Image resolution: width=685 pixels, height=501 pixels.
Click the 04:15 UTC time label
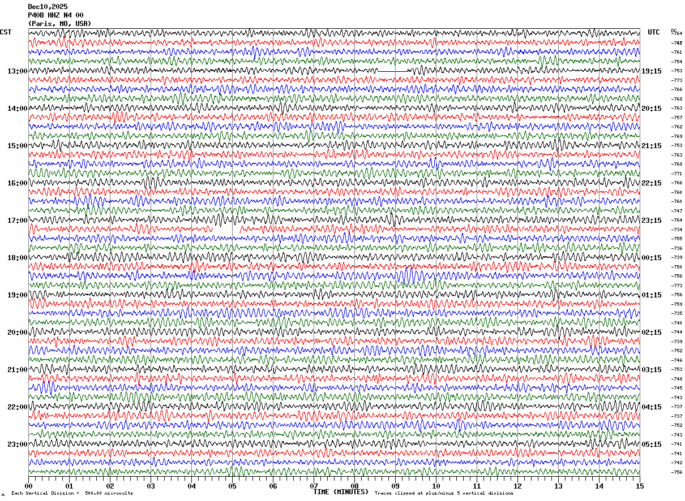[x=652, y=407]
